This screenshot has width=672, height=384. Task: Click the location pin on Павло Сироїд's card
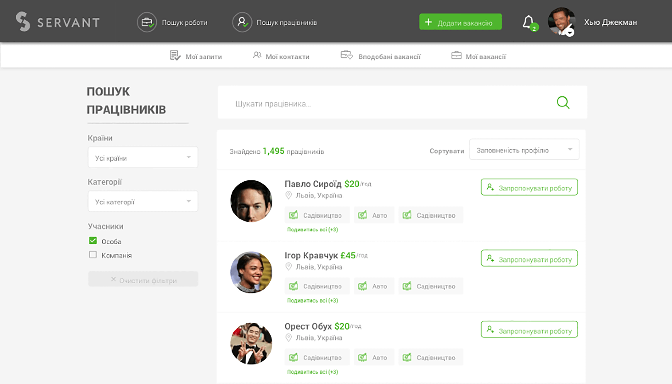pos(288,195)
